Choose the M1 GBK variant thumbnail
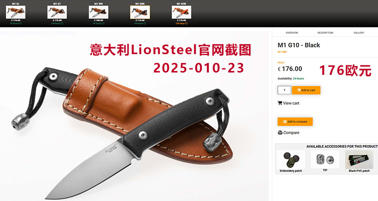This screenshot has height=201, width=378. click(140, 12)
